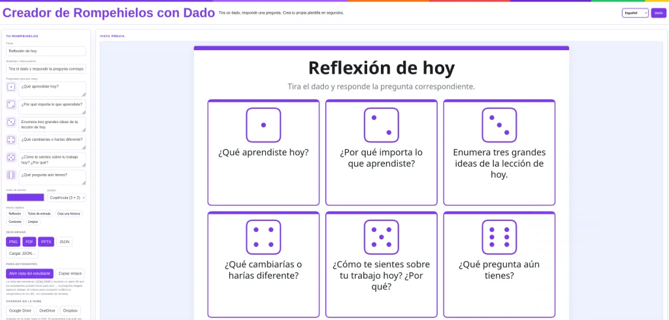Click the three-dot die icon in the sidebar

point(11,122)
